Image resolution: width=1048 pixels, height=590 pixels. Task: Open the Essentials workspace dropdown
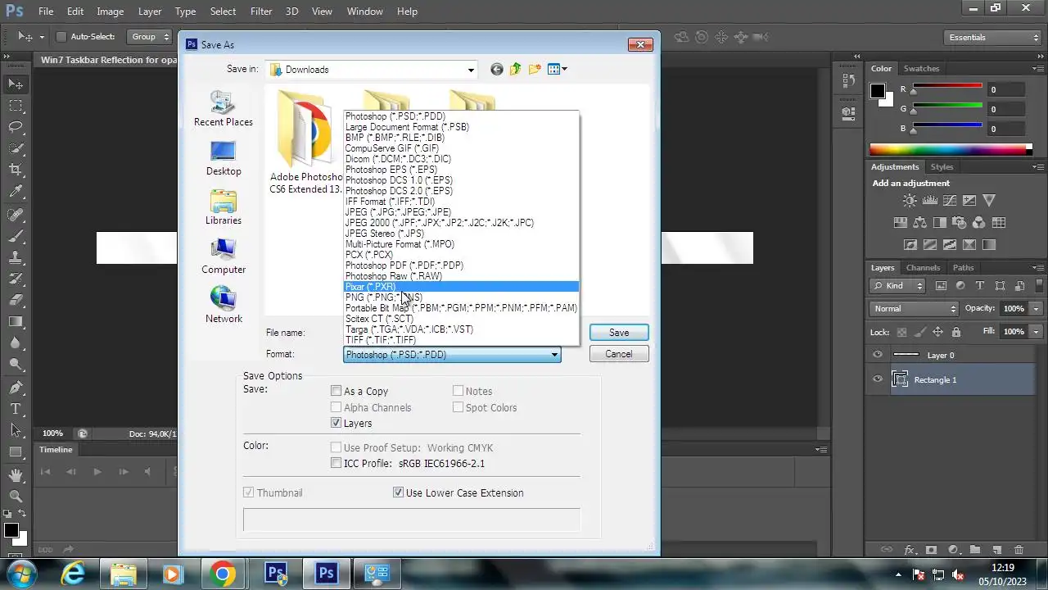(992, 37)
